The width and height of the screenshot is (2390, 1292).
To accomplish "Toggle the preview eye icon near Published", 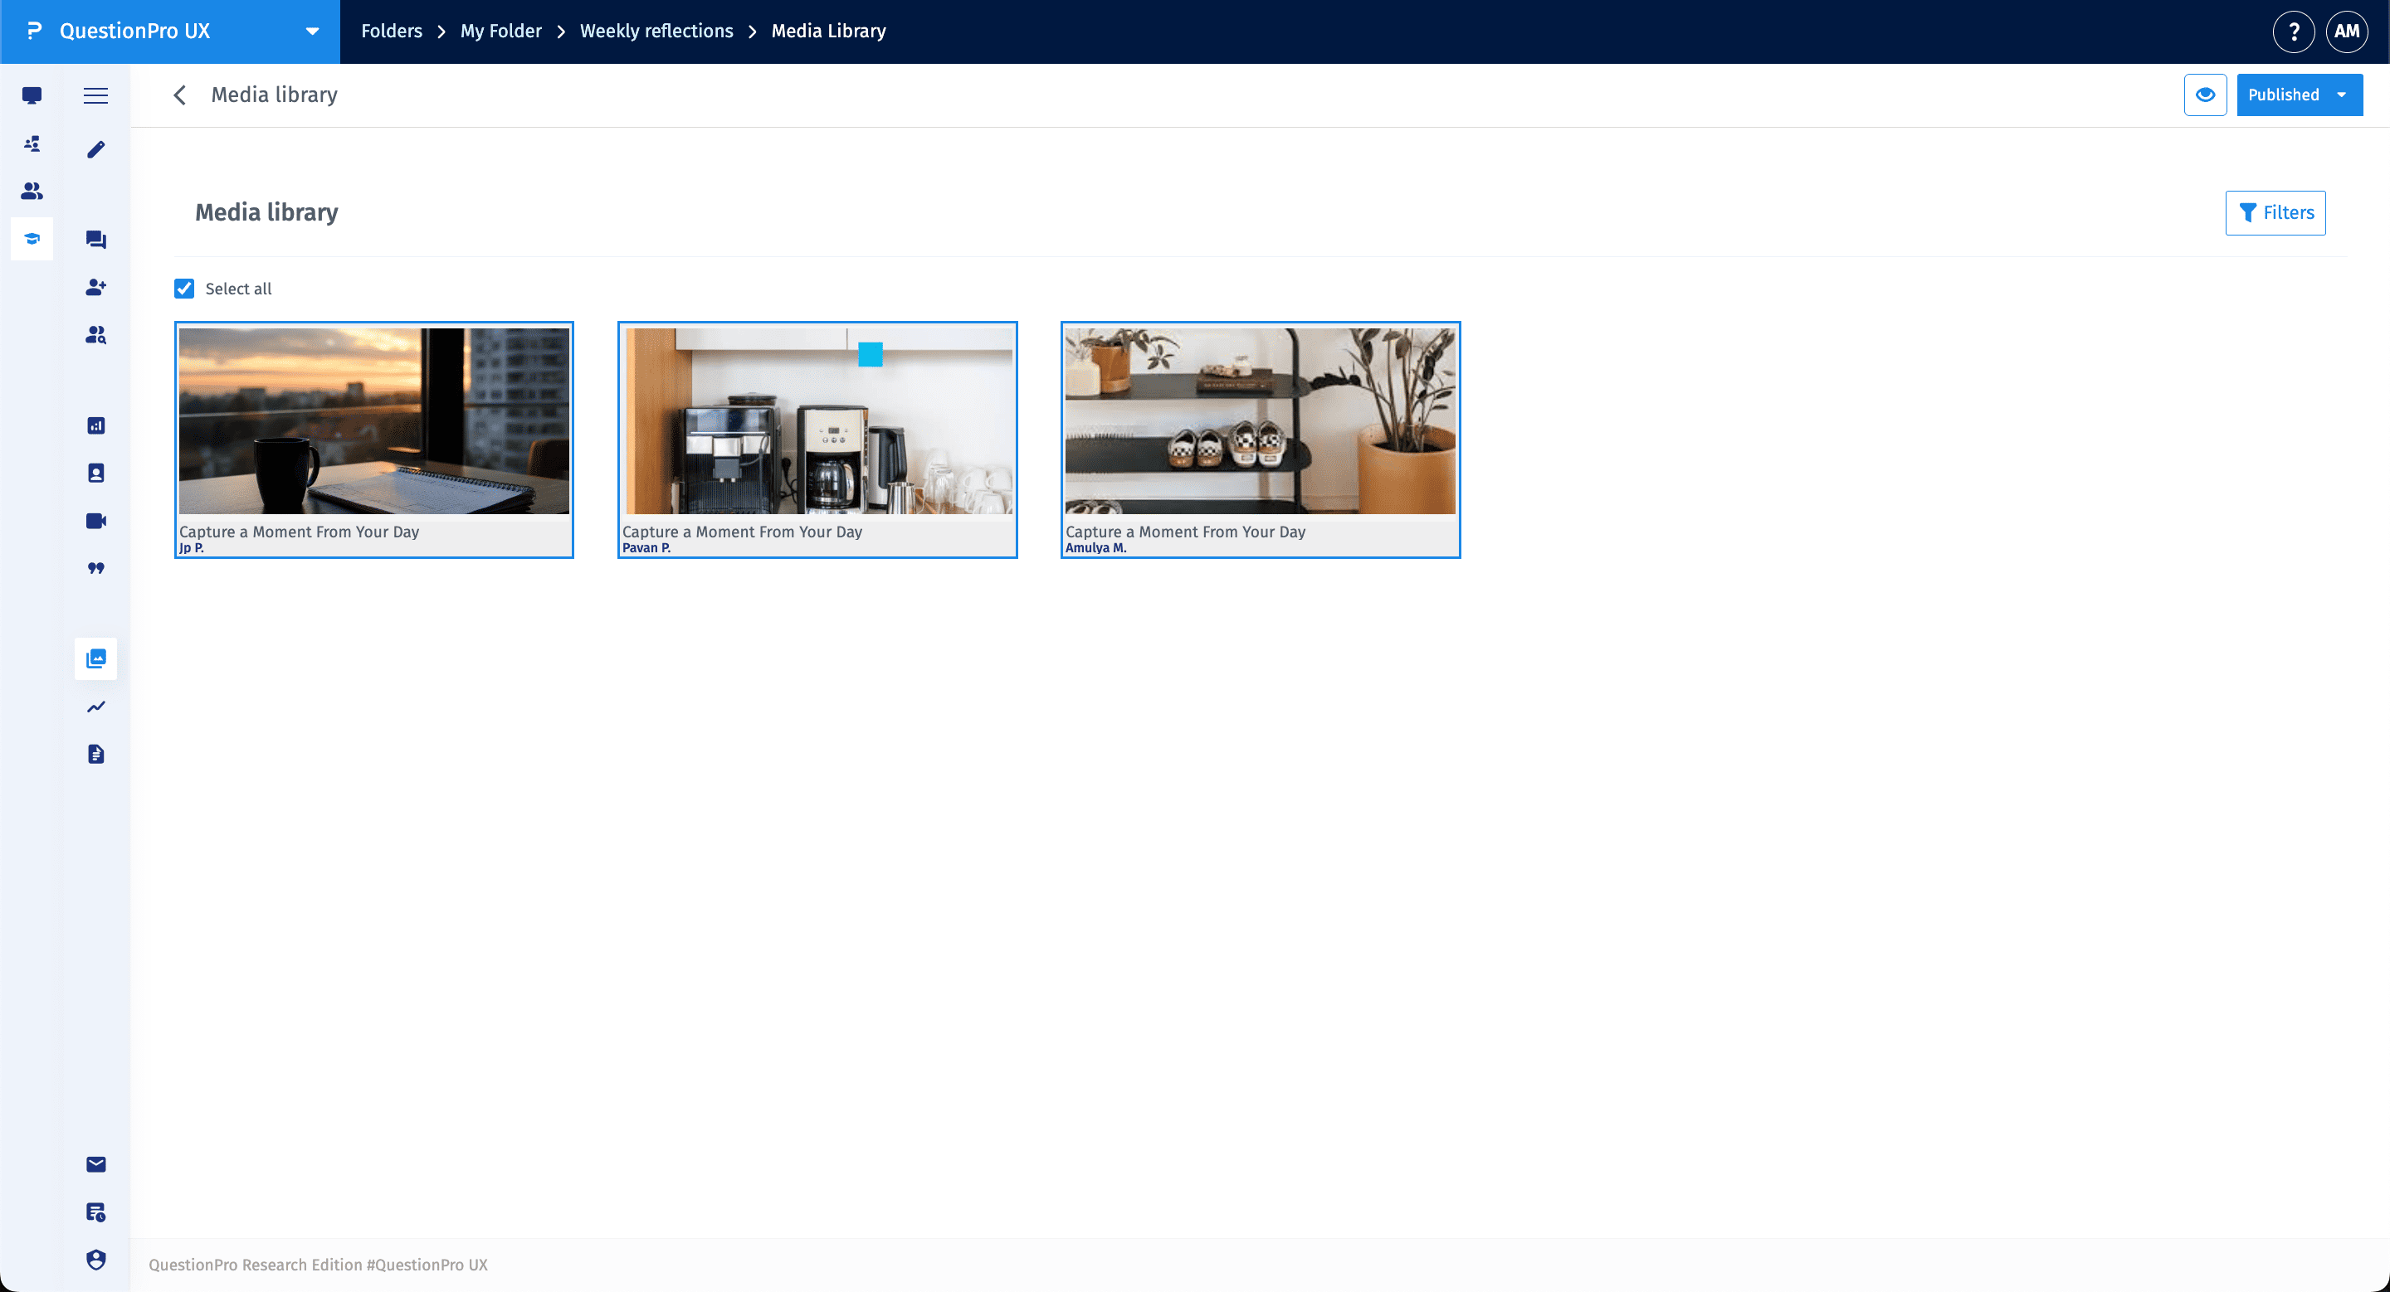I will 2206,95.
